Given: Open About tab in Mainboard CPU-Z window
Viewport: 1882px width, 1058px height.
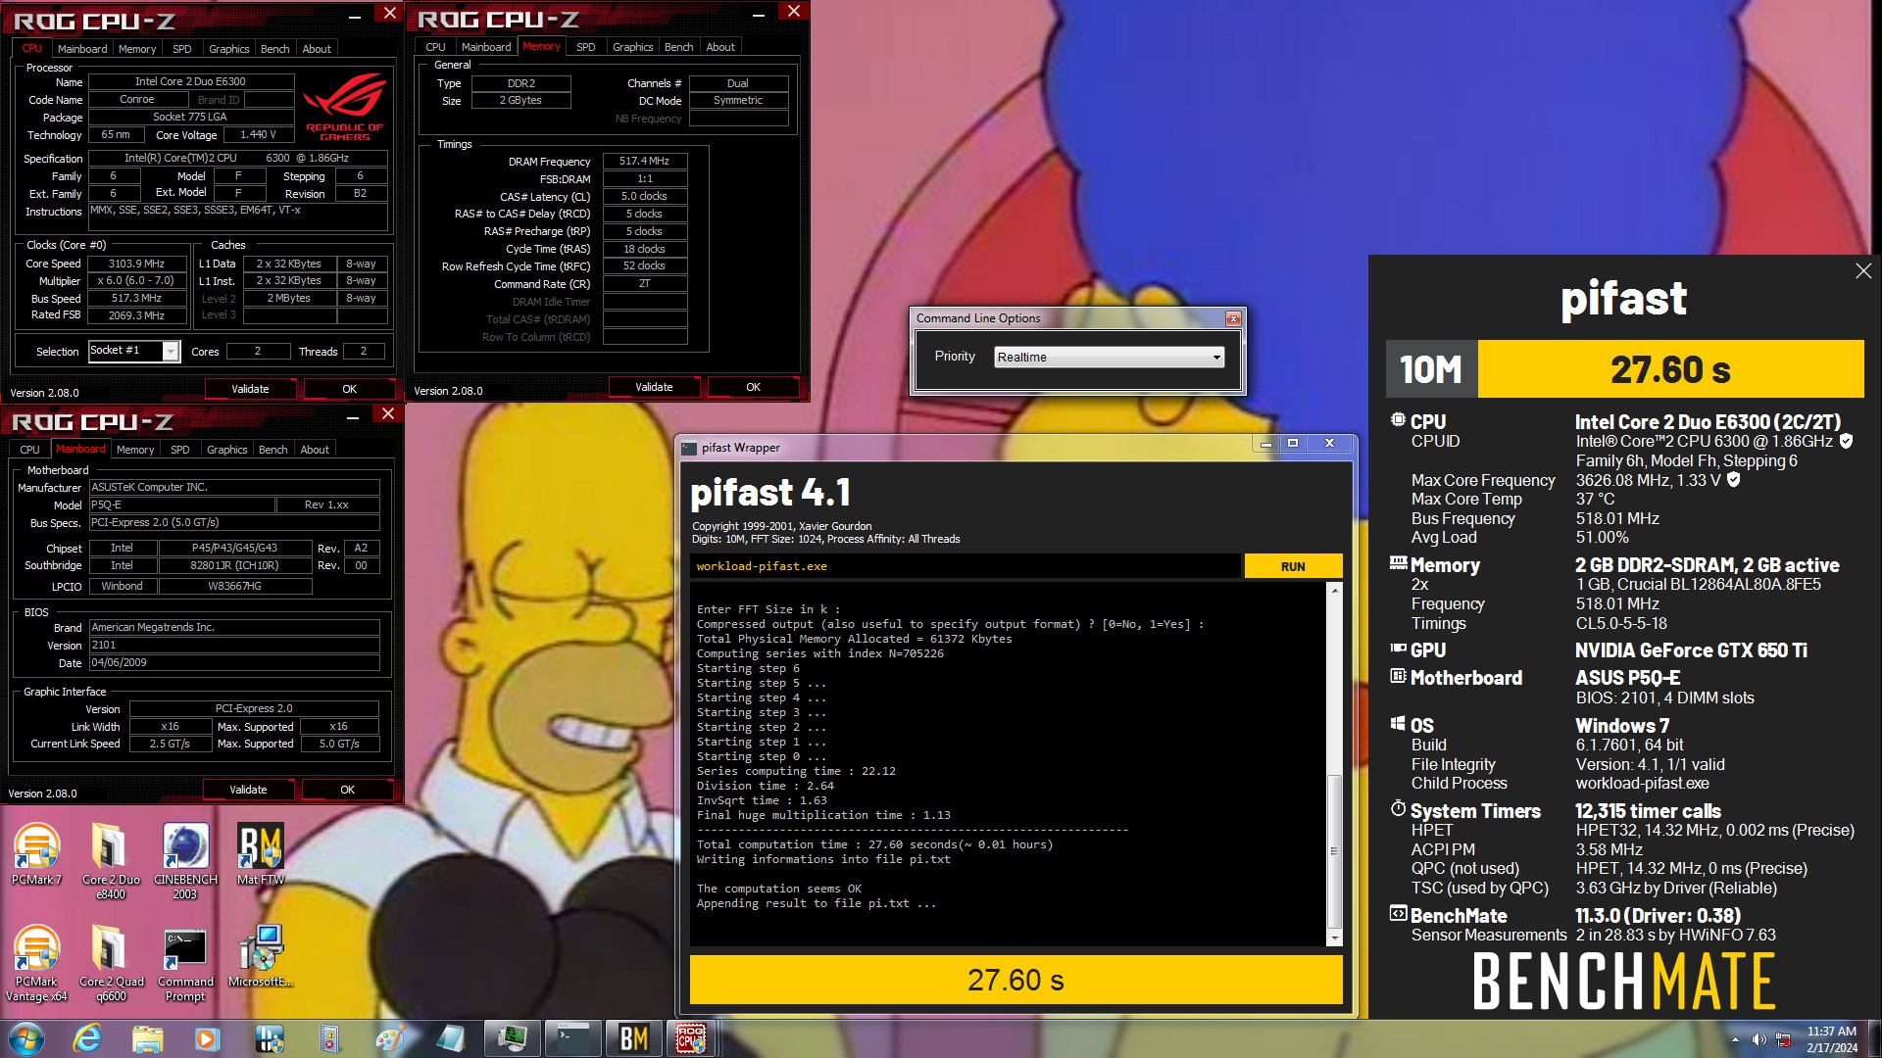Looking at the screenshot, I should 315,450.
